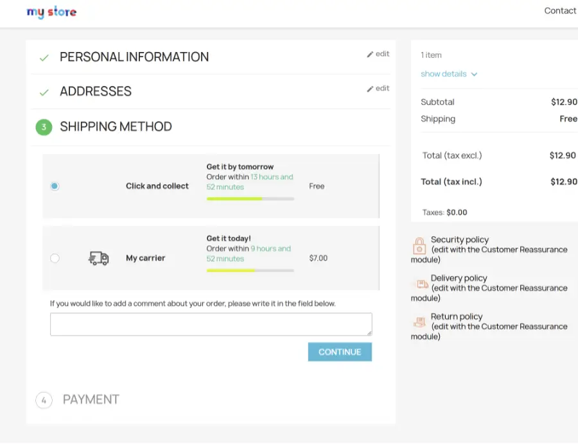Click the delivery truck icon for My carrier
The width and height of the screenshot is (578, 446).
[98, 257]
